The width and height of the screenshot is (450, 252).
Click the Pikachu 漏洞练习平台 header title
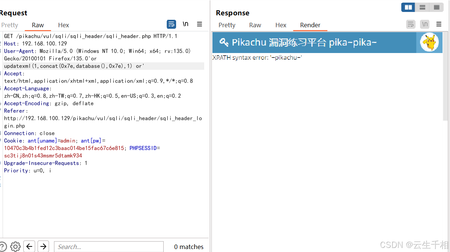point(304,42)
